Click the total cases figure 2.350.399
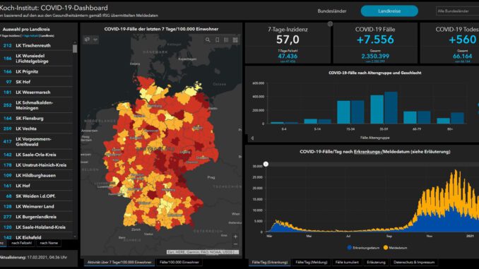Screen dimensions: 479x269 point(375,56)
